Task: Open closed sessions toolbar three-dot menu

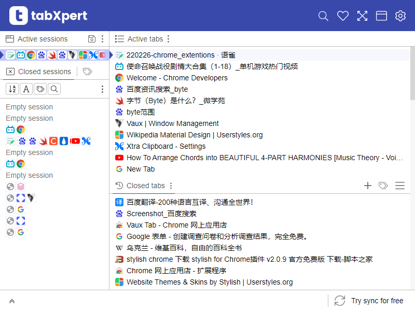Action: [102, 89]
